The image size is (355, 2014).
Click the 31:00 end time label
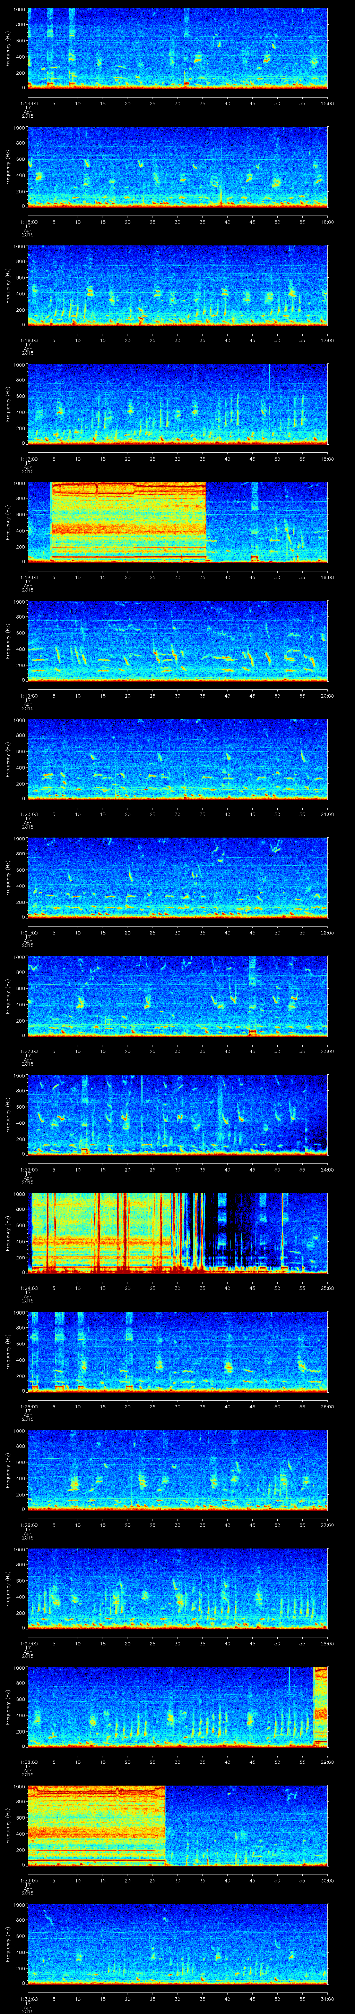point(327,1998)
